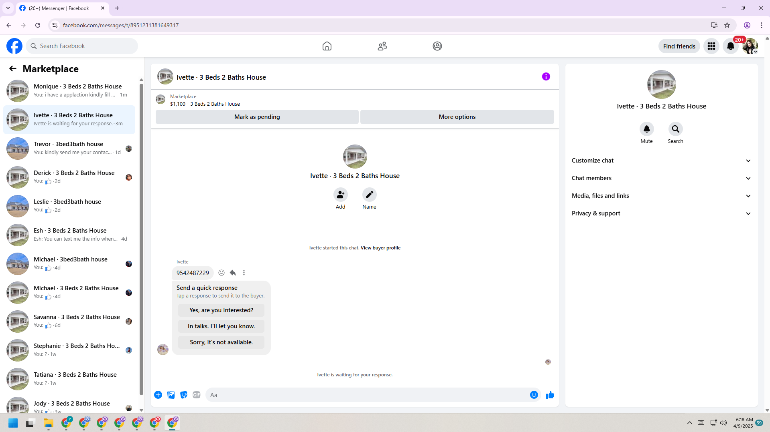The image size is (770, 432).
Task: Open Savanna 3 Beds 2 Baths House chat
Action: [69, 321]
